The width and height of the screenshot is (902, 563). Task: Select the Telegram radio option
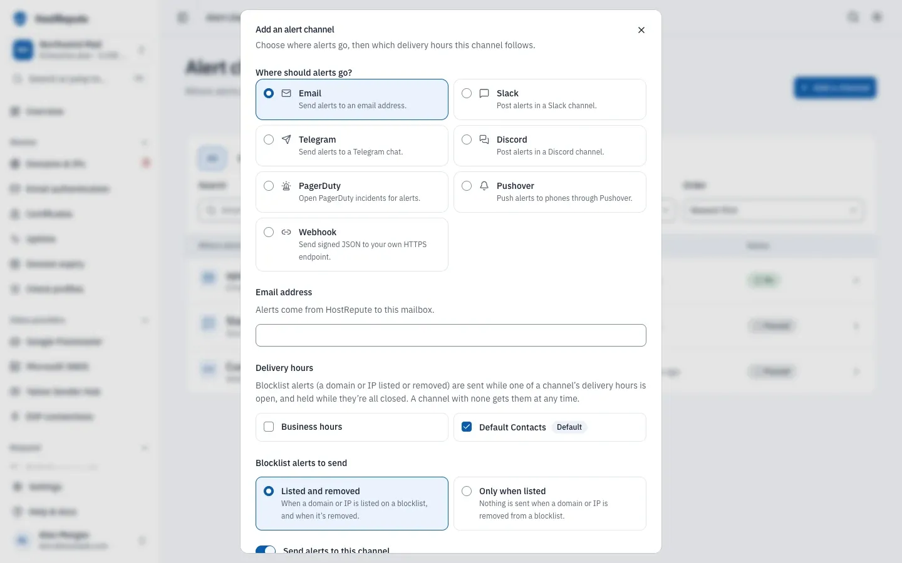point(269,139)
